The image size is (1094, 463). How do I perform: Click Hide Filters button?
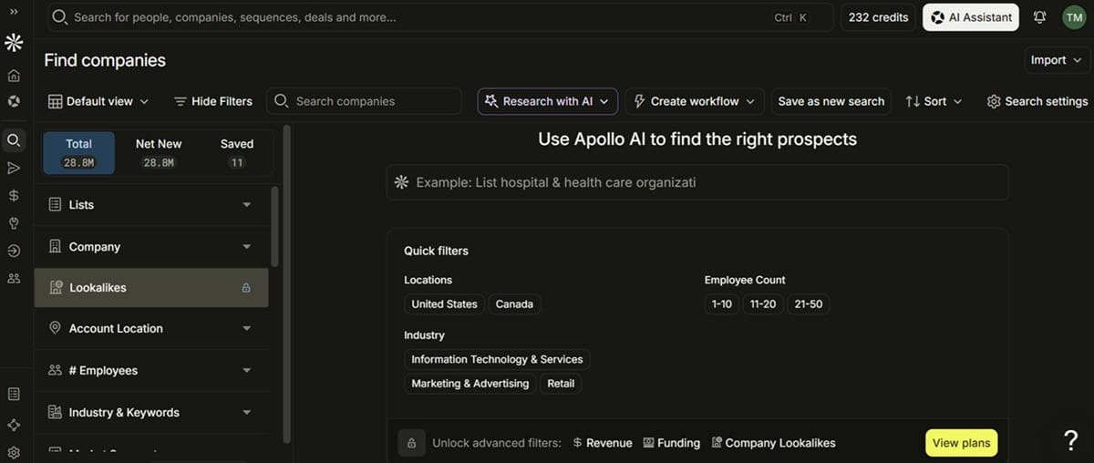coord(213,101)
